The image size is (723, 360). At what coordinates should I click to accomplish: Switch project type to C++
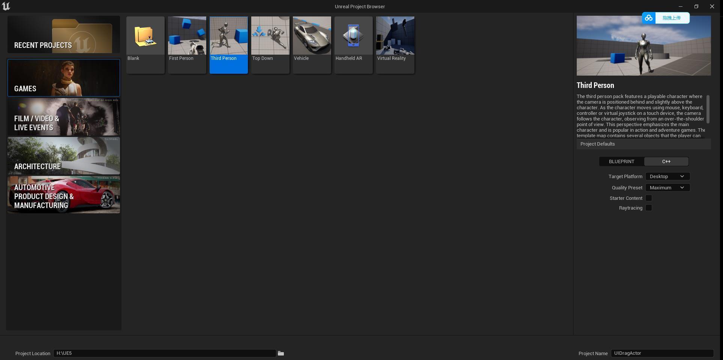click(x=666, y=161)
